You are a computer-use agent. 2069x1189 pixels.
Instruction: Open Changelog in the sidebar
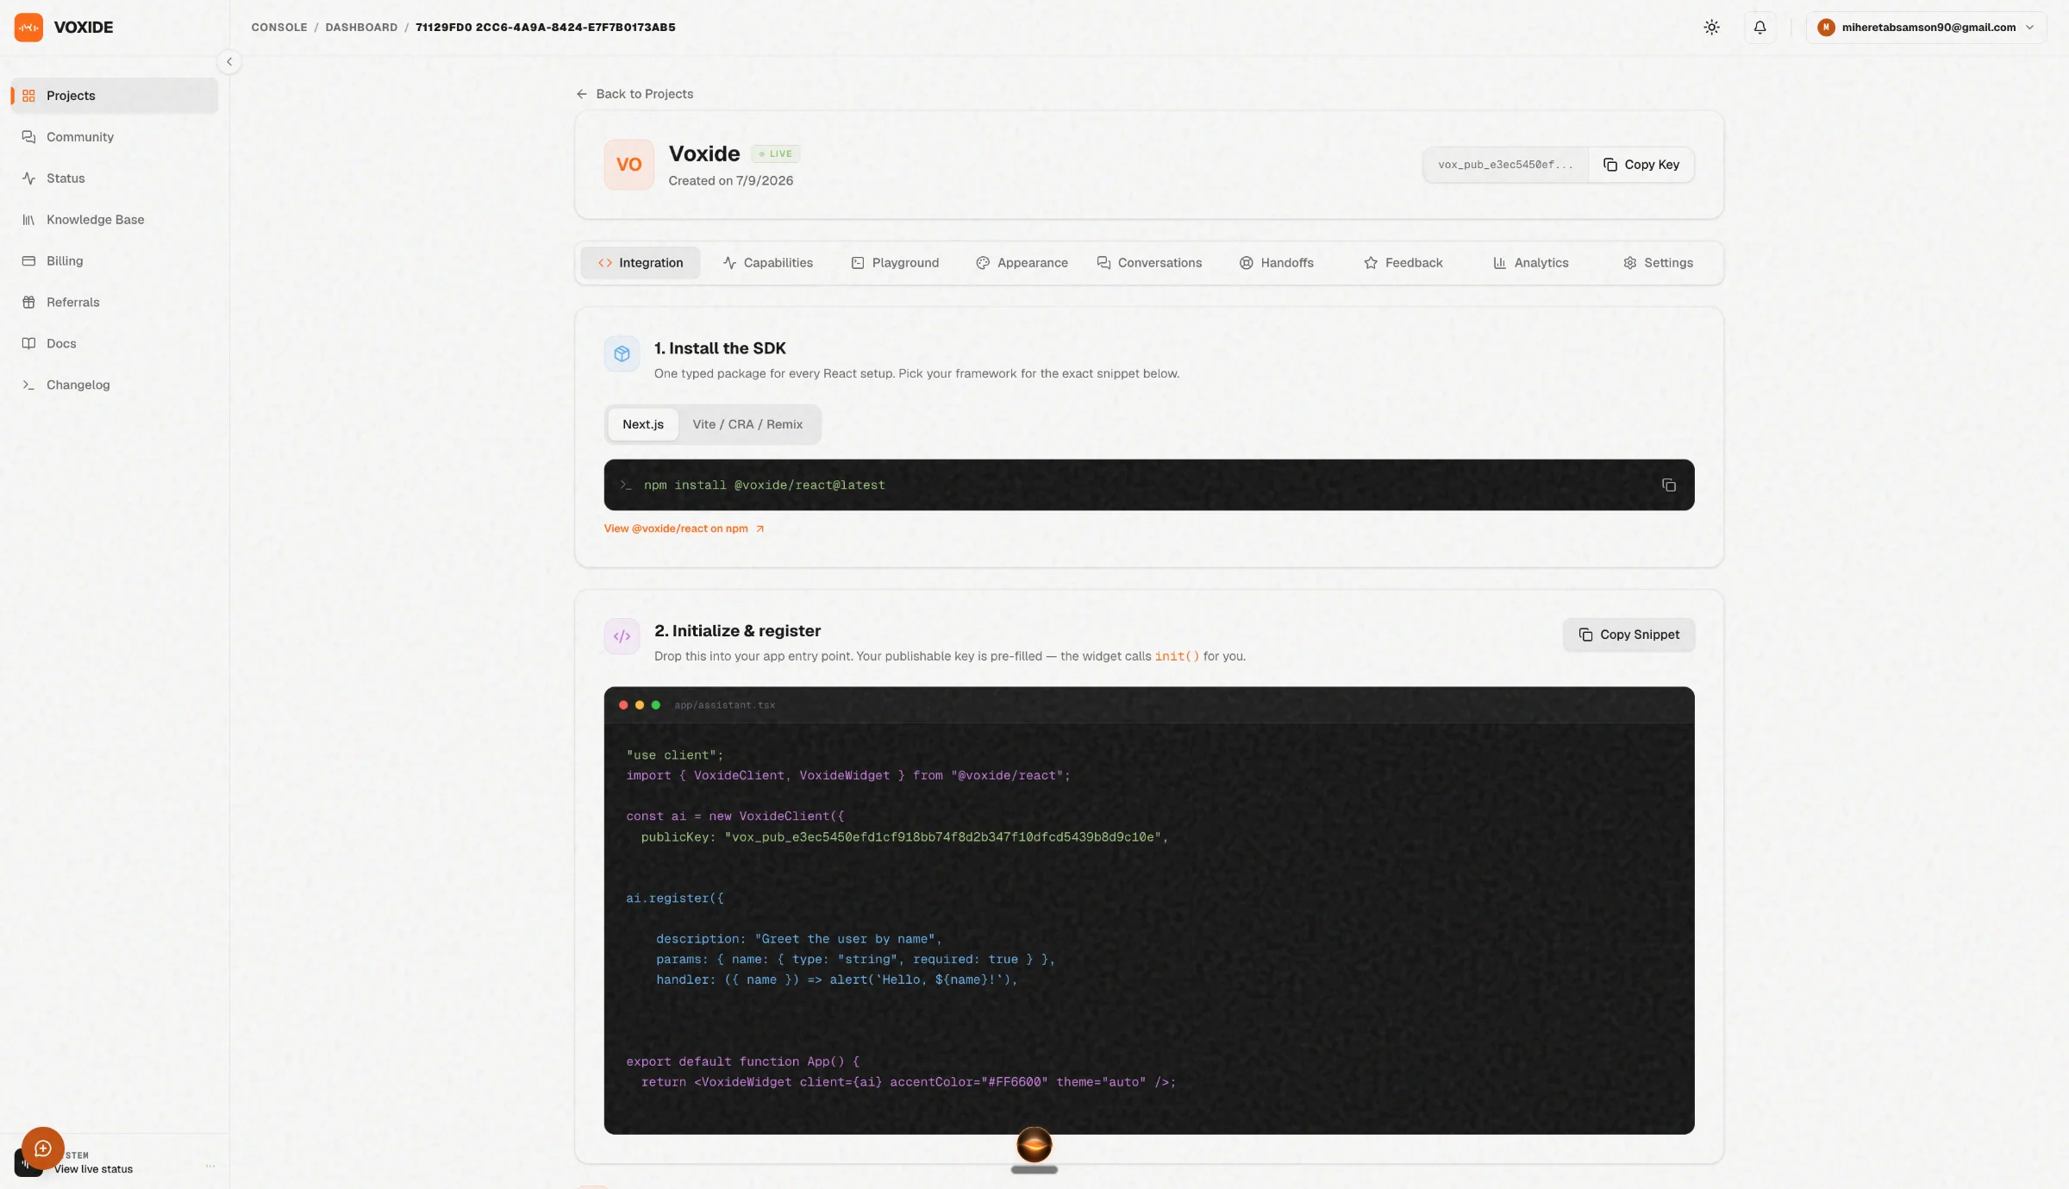[115, 385]
